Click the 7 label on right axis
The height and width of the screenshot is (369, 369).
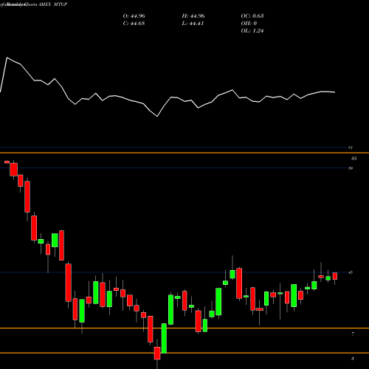click(x=353, y=334)
